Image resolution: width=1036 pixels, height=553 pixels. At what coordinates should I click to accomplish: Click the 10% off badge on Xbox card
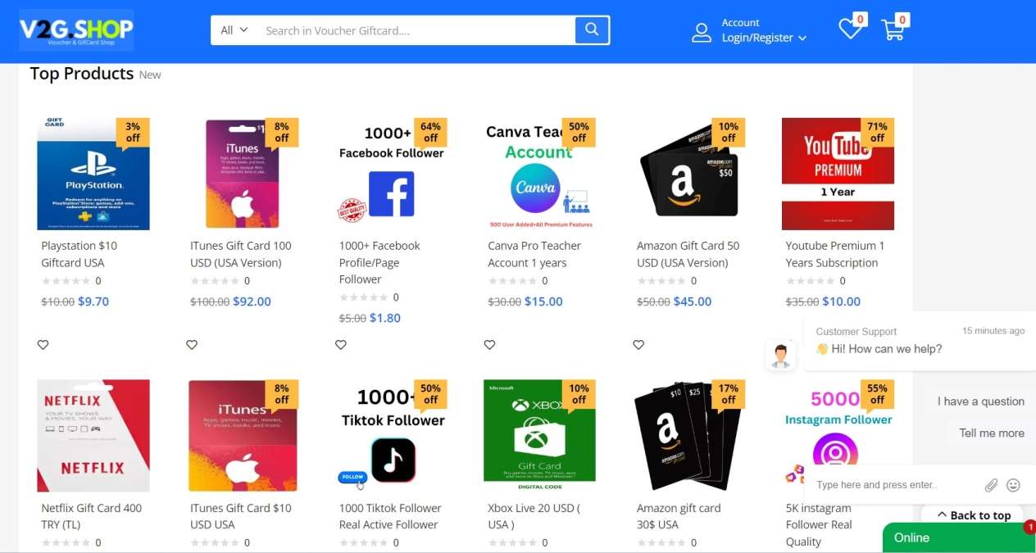pyautogui.click(x=579, y=394)
